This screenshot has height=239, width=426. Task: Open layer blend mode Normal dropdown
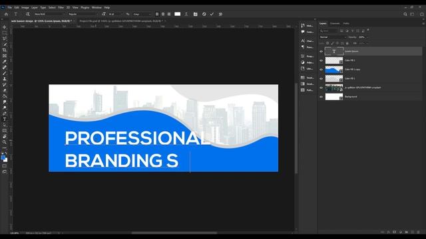pyautogui.click(x=333, y=37)
